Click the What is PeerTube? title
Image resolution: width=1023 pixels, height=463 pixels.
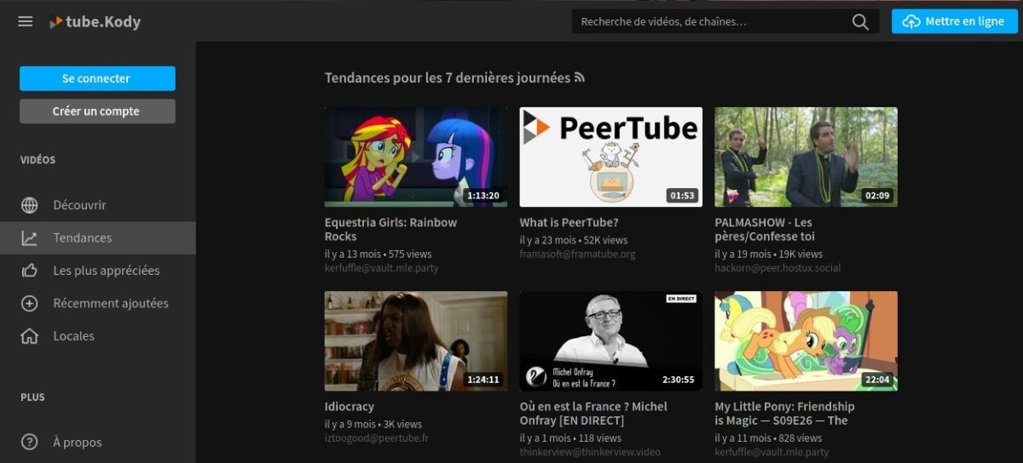[569, 222]
